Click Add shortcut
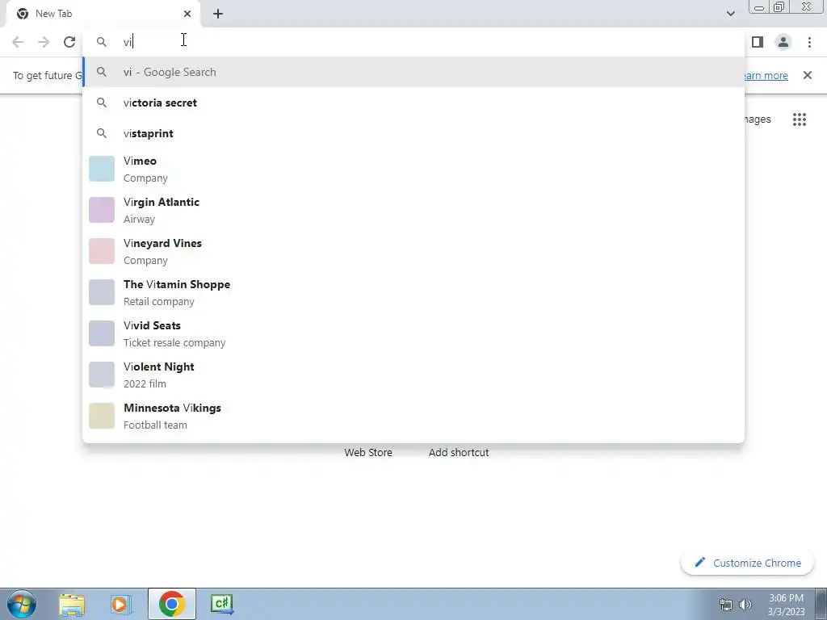This screenshot has height=620, width=827. pyautogui.click(x=459, y=452)
